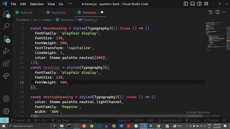The width and height of the screenshot is (230, 129).
Task: Show hidden system tray icons
Action: [x=187, y=126]
